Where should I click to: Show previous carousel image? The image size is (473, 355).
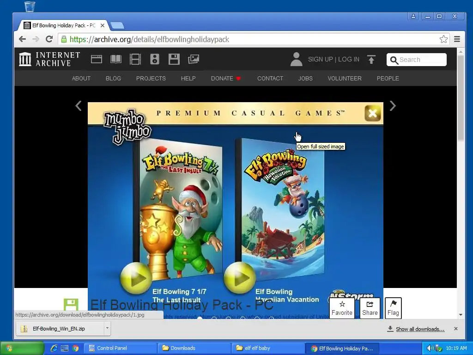pos(79,106)
